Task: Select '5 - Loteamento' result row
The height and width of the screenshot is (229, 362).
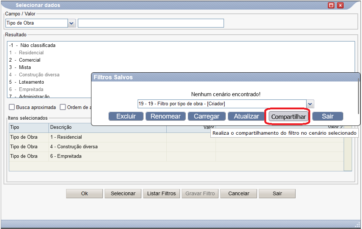Action: [26, 82]
